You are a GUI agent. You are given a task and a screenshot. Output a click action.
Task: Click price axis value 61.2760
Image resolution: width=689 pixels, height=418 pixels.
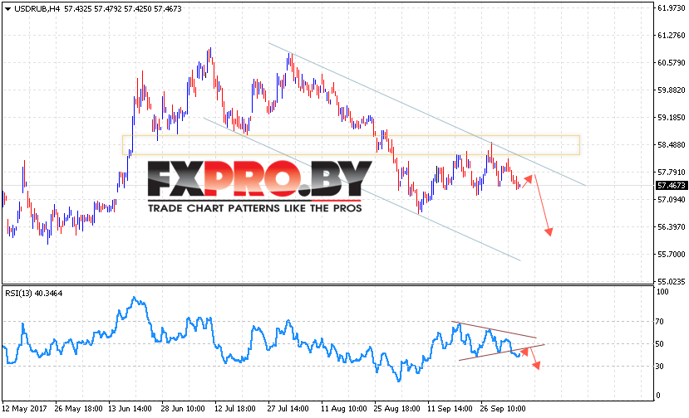click(671, 35)
